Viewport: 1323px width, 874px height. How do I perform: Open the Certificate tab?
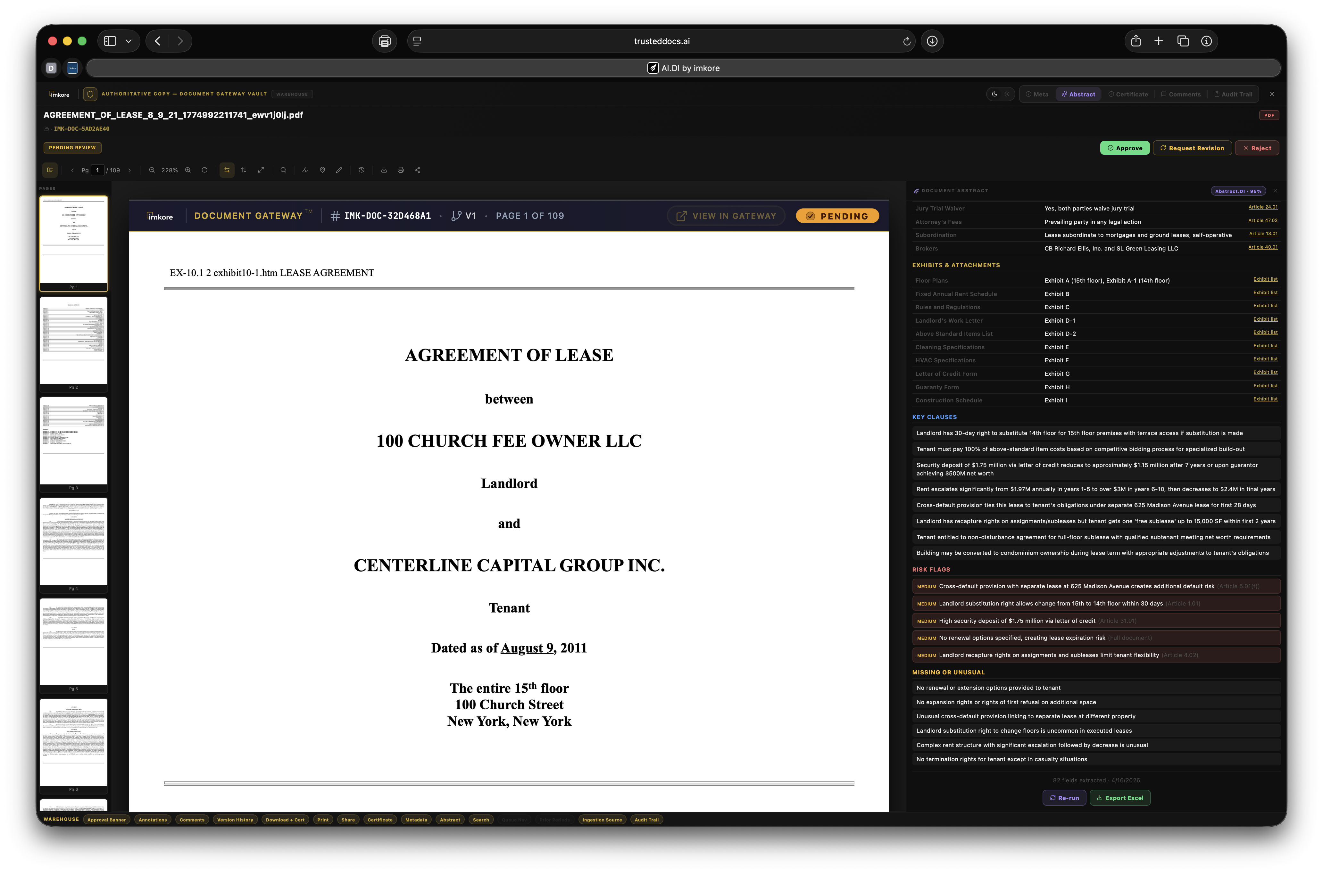[x=1128, y=94]
